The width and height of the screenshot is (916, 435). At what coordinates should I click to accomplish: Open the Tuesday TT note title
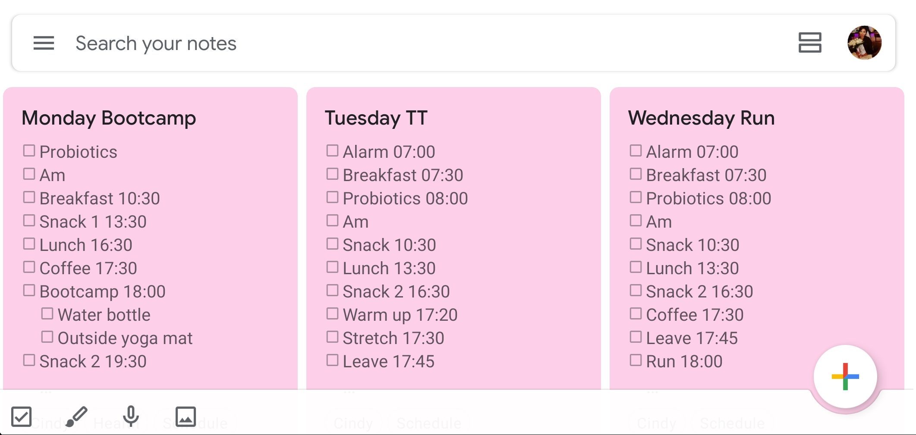point(376,118)
